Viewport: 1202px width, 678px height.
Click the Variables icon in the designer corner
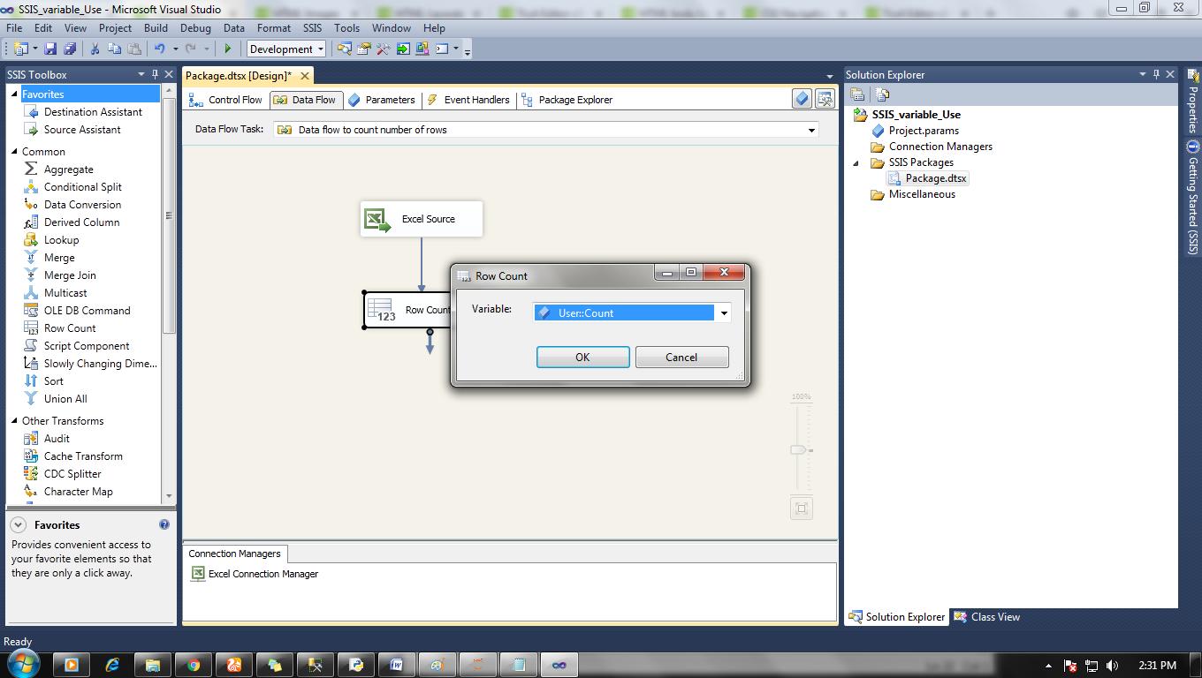(802, 99)
